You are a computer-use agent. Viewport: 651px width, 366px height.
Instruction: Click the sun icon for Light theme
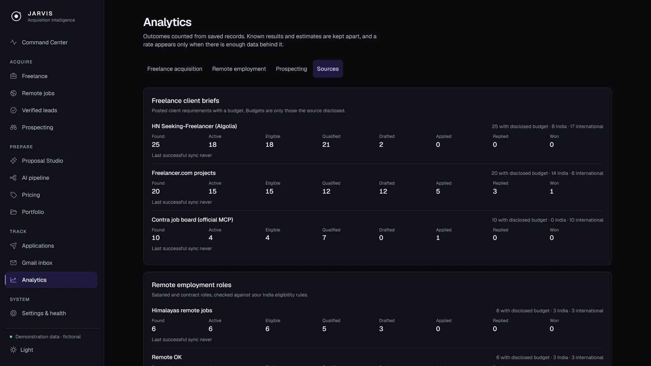(x=13, y=350)
